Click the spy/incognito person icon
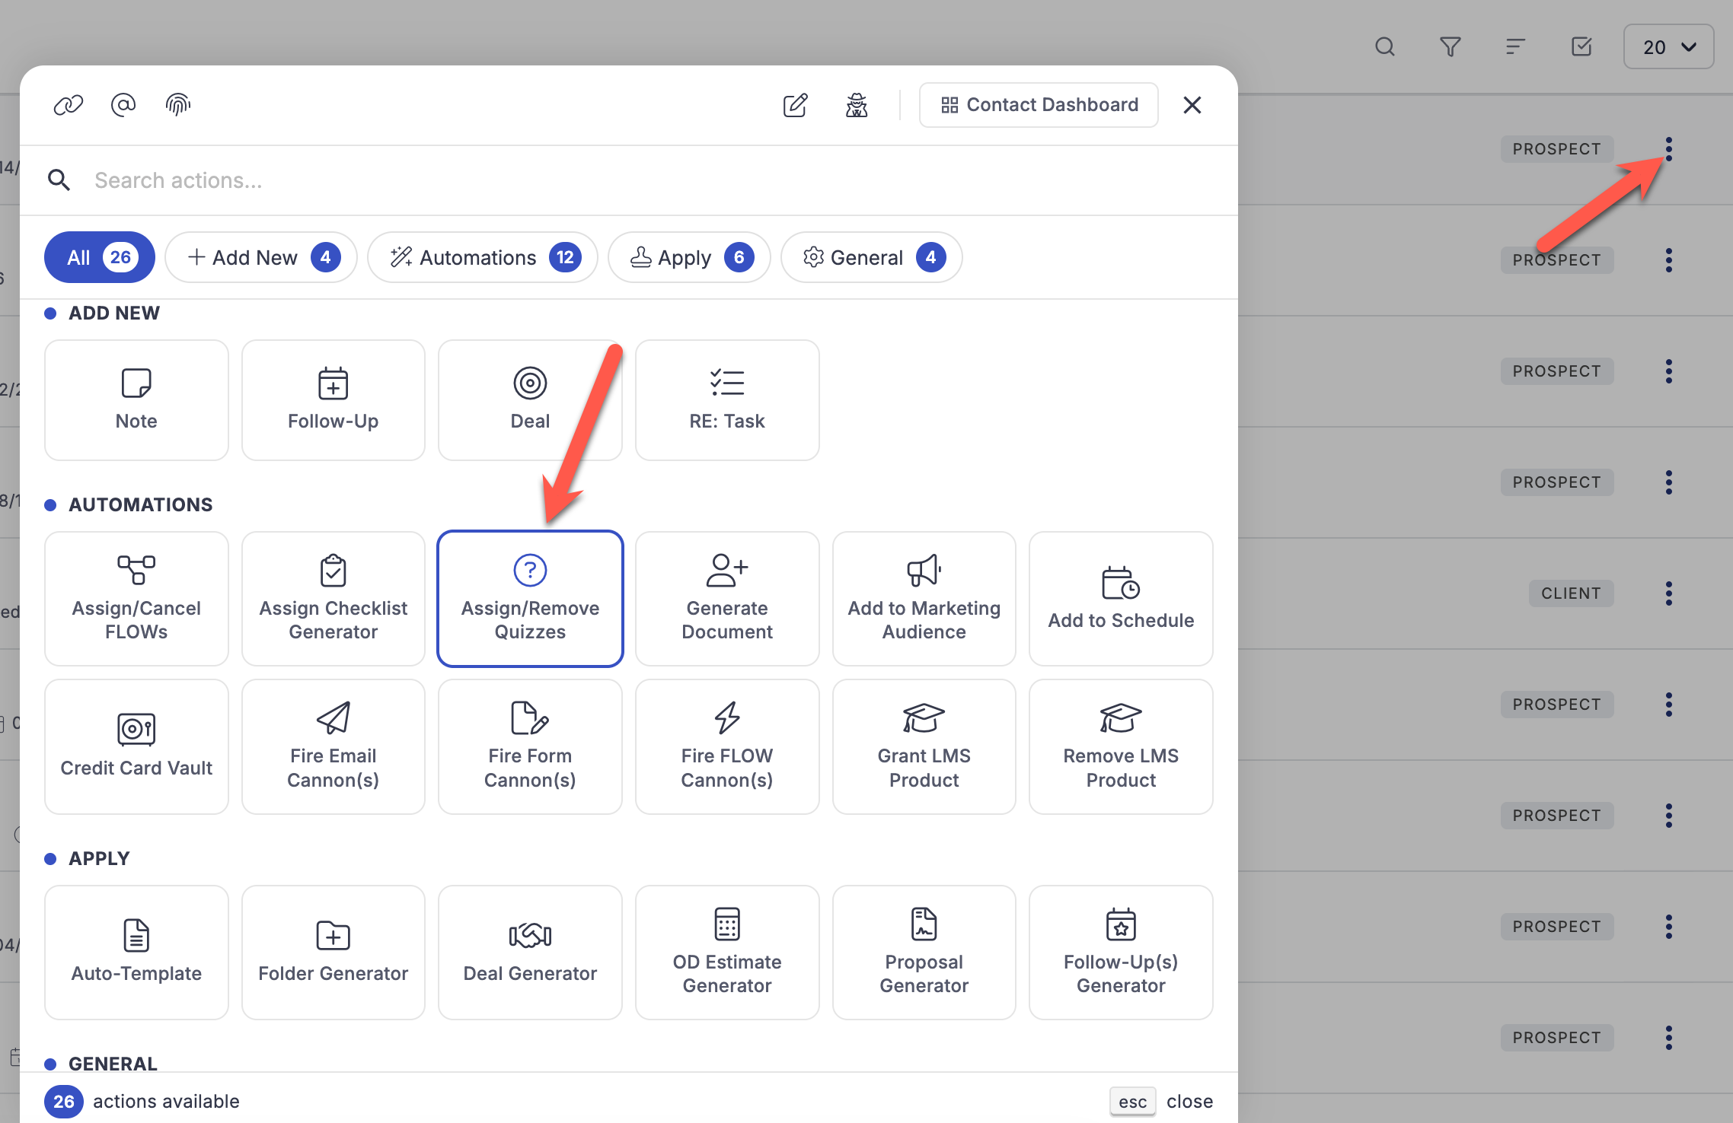Viewport: 1733px width, 1123px height. coord(857,105)
